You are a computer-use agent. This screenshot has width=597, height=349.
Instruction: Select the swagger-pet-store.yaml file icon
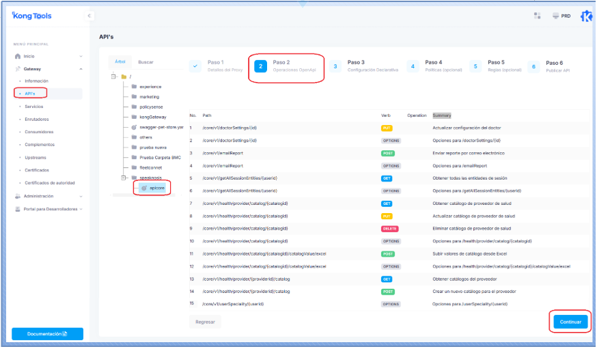[x=135, y=127]
